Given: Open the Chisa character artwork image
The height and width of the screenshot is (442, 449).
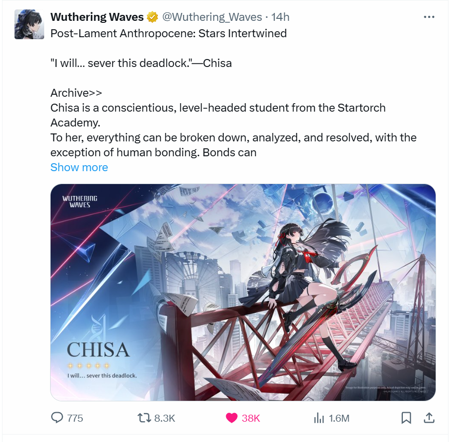Looking at the screenshot, I should (243, 292).
